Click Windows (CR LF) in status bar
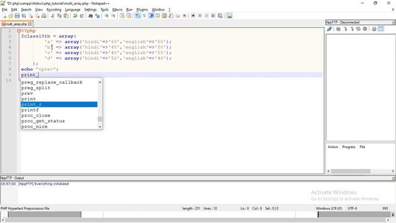Screen dimensions: 396x223 329,208
